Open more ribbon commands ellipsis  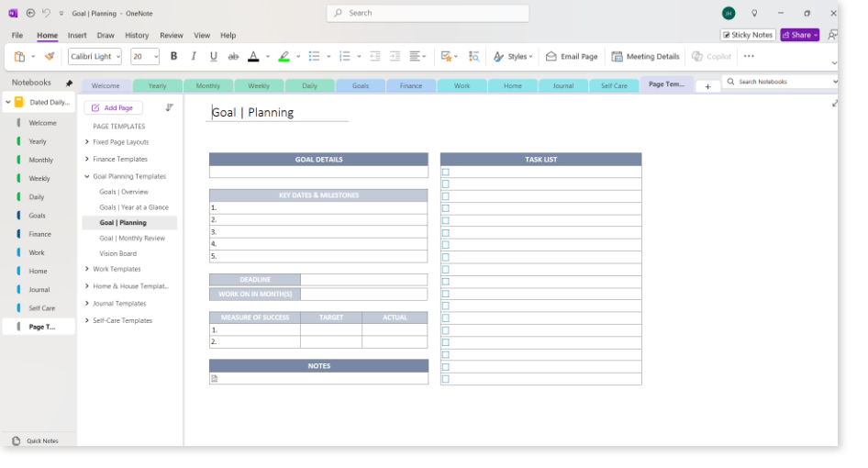pos(749,56)
